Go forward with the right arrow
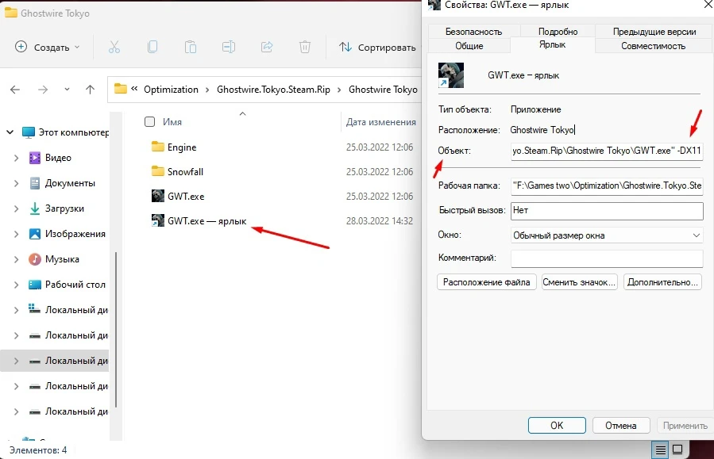This screenshot has height=459, width=714. click(x=43, y=90)
